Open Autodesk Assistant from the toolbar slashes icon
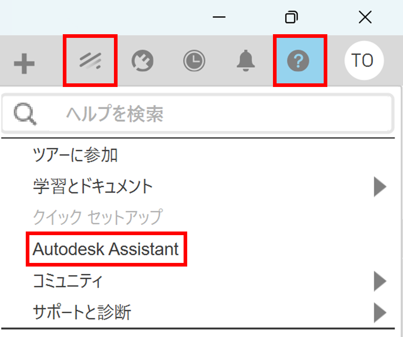The image size is (403, 337). tap(90, 61)
